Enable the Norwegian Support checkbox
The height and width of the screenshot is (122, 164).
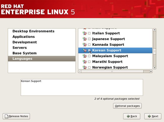(89, 67)
